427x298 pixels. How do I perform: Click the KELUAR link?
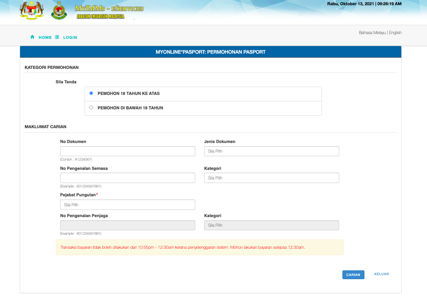381,274
